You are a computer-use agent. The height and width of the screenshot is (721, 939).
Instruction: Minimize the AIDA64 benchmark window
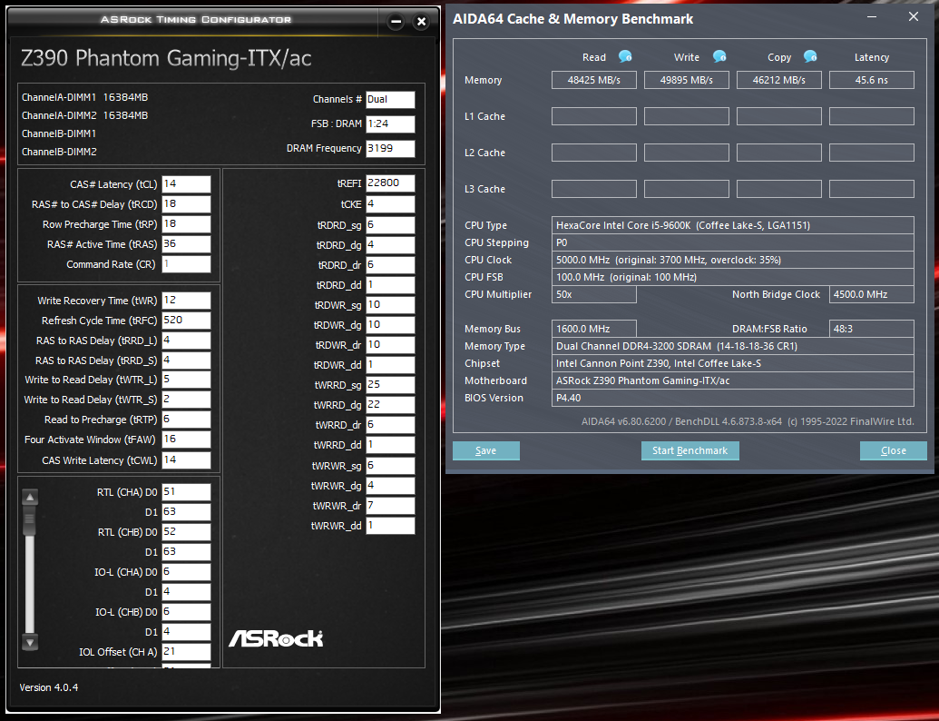pos(872,16)
